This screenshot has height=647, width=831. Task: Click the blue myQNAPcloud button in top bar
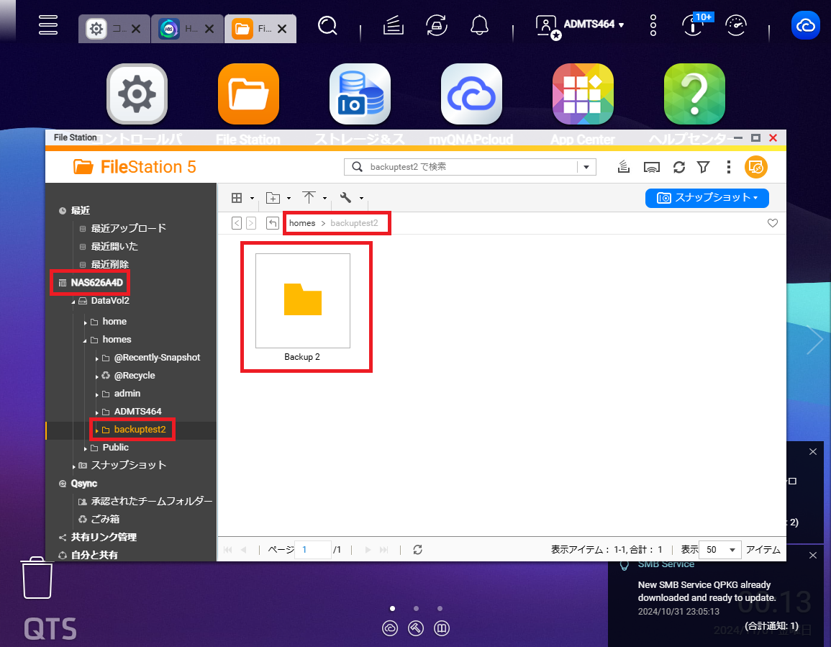click(806, 25)
